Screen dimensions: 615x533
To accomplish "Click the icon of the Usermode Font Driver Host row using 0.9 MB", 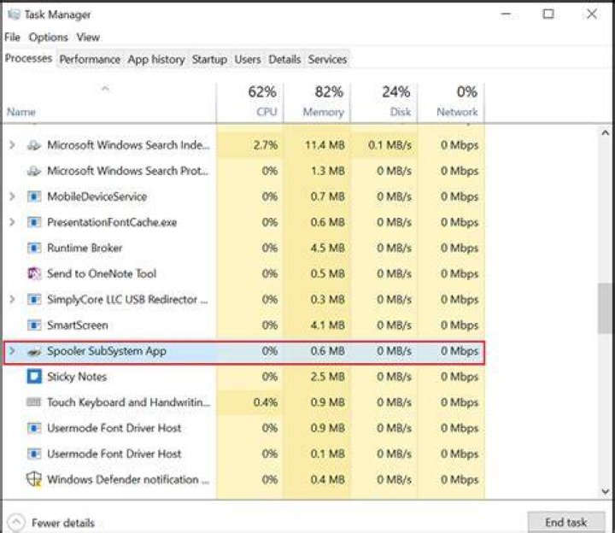I will (x=33, y=428).
